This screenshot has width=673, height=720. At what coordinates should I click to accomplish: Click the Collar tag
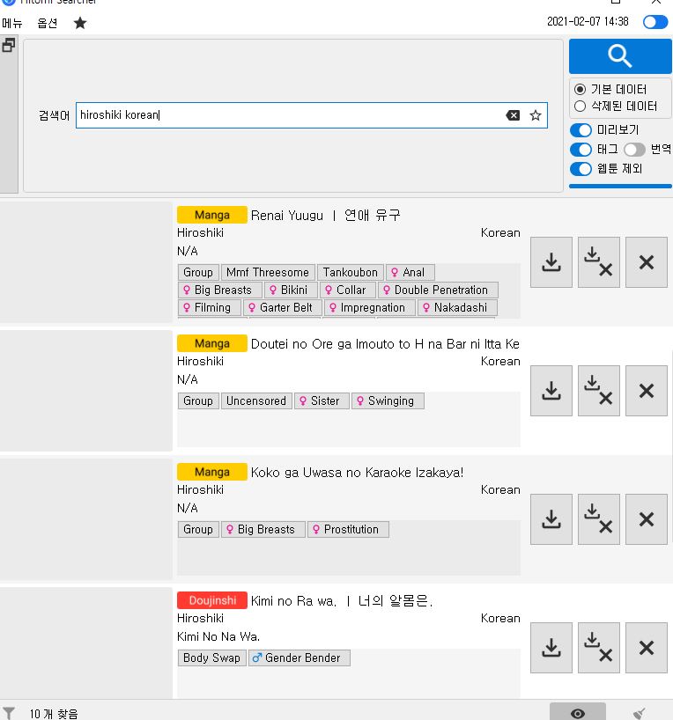(348, 290)
